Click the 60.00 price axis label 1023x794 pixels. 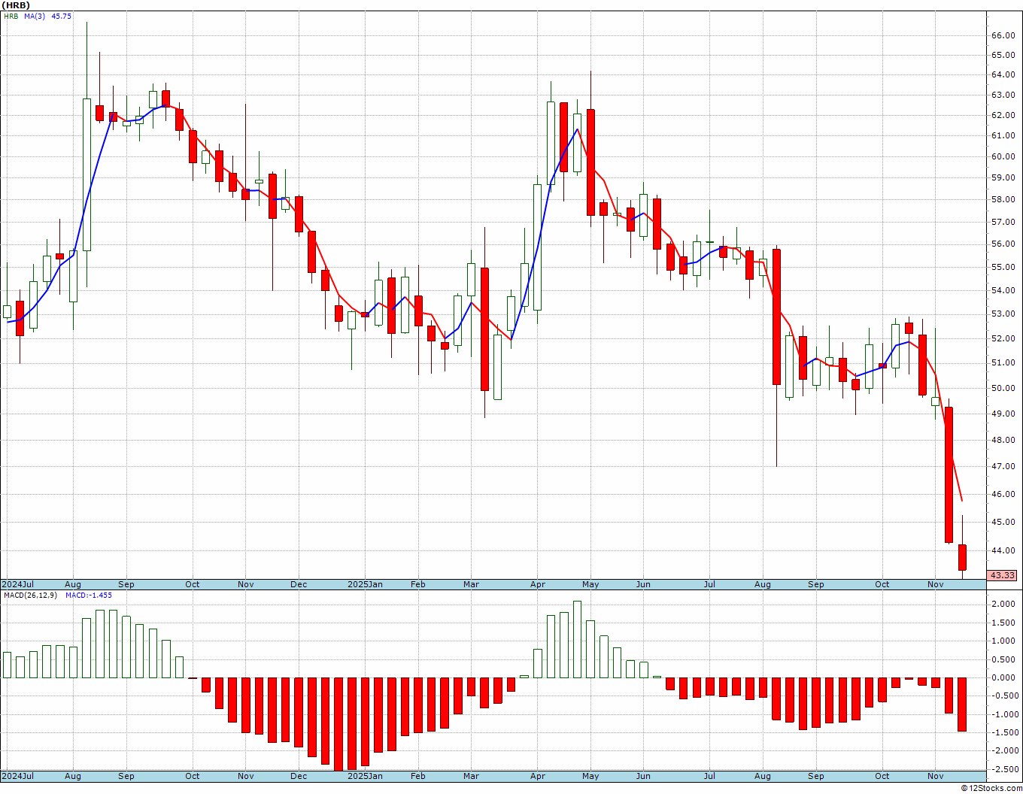click(x=1003, y=156)
